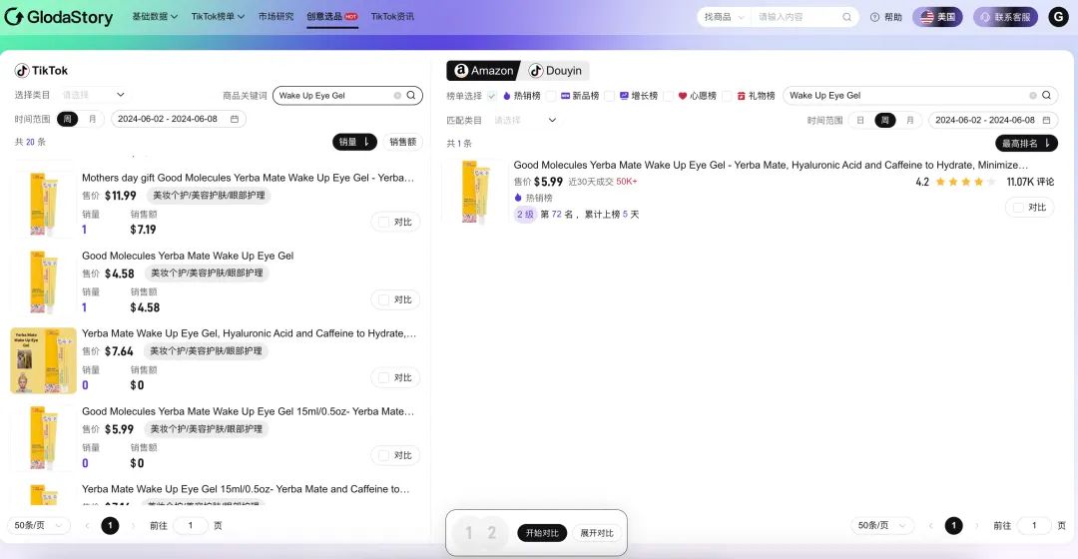Open the TikTok资讯 menu
Image resolution: width=1078 pixels, height=559 pixels.
(392, 17)
